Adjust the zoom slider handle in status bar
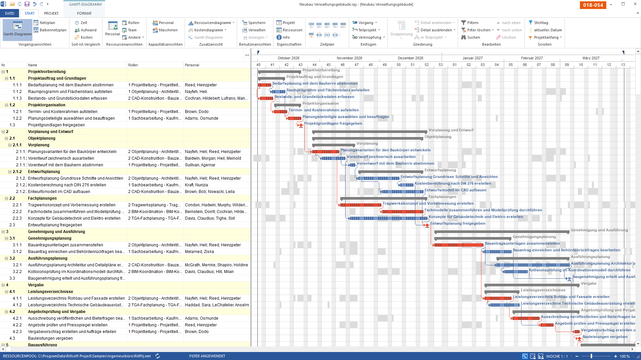The width and height of the screenshot is (641, 360). [591, 356]
